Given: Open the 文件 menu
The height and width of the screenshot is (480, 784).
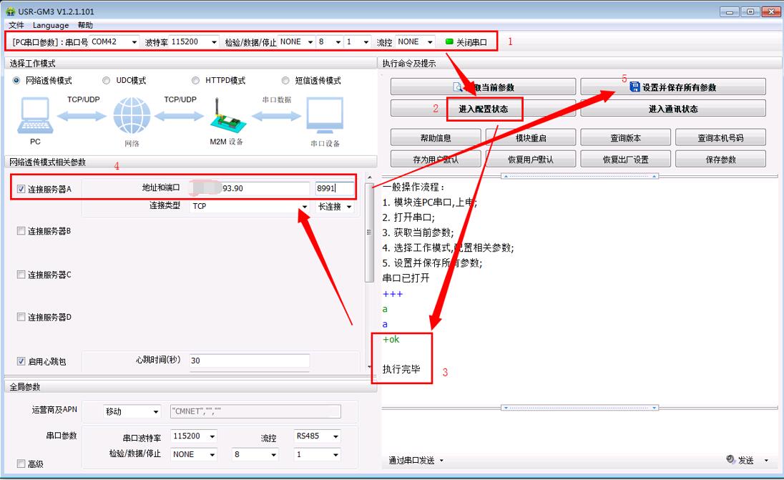Looking at the screenshot, I should pyautogui.click(x=16, y=25).
